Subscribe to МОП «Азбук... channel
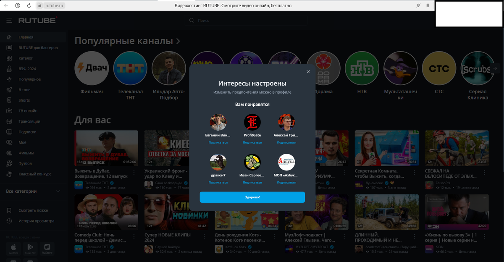This screenshot has height=262, width=504. (x=286, y=183)
